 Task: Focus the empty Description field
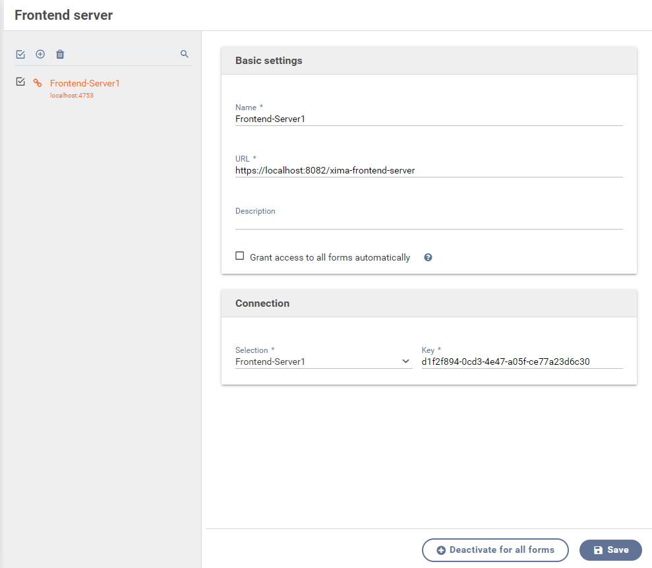click(429, 222)
